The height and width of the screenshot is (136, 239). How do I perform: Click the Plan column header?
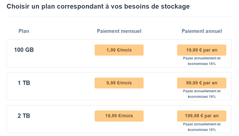[24, 31]
